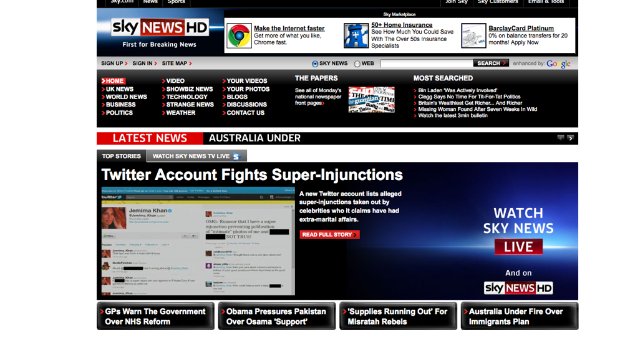Screen dimensions: 625x347
Task: Click Email & Tools in top bar
Action: point(546,2)
